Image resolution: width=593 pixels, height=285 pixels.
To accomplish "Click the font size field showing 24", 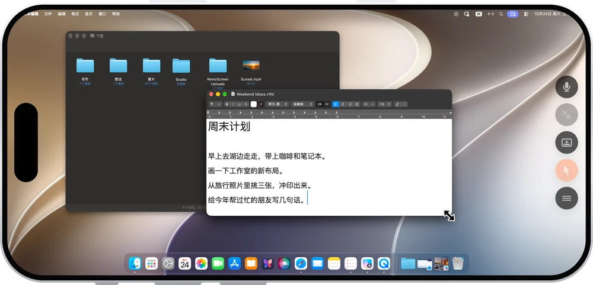I will point(320,104).
